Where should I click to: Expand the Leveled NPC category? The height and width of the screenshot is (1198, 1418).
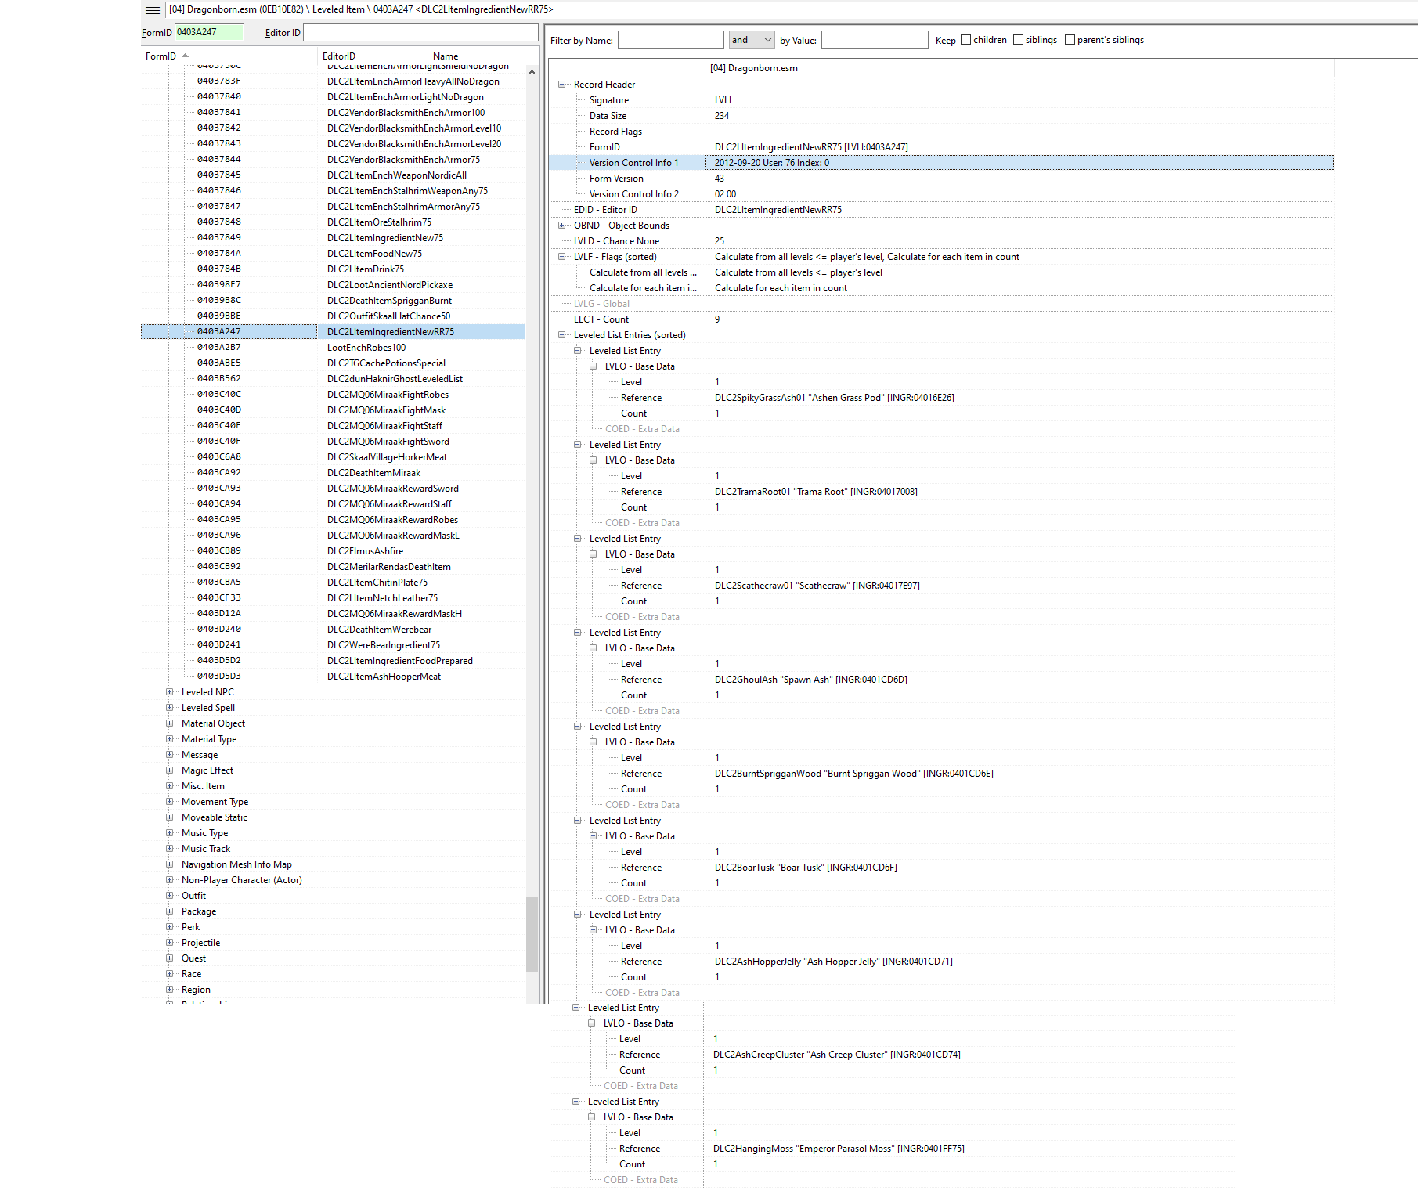pos(170,692)
